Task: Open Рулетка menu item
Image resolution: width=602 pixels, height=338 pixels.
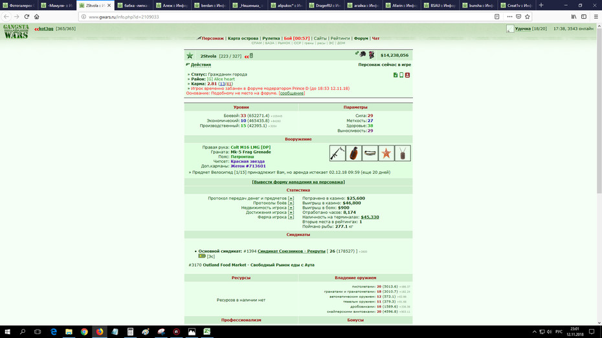Action: (x=271, y=38)
